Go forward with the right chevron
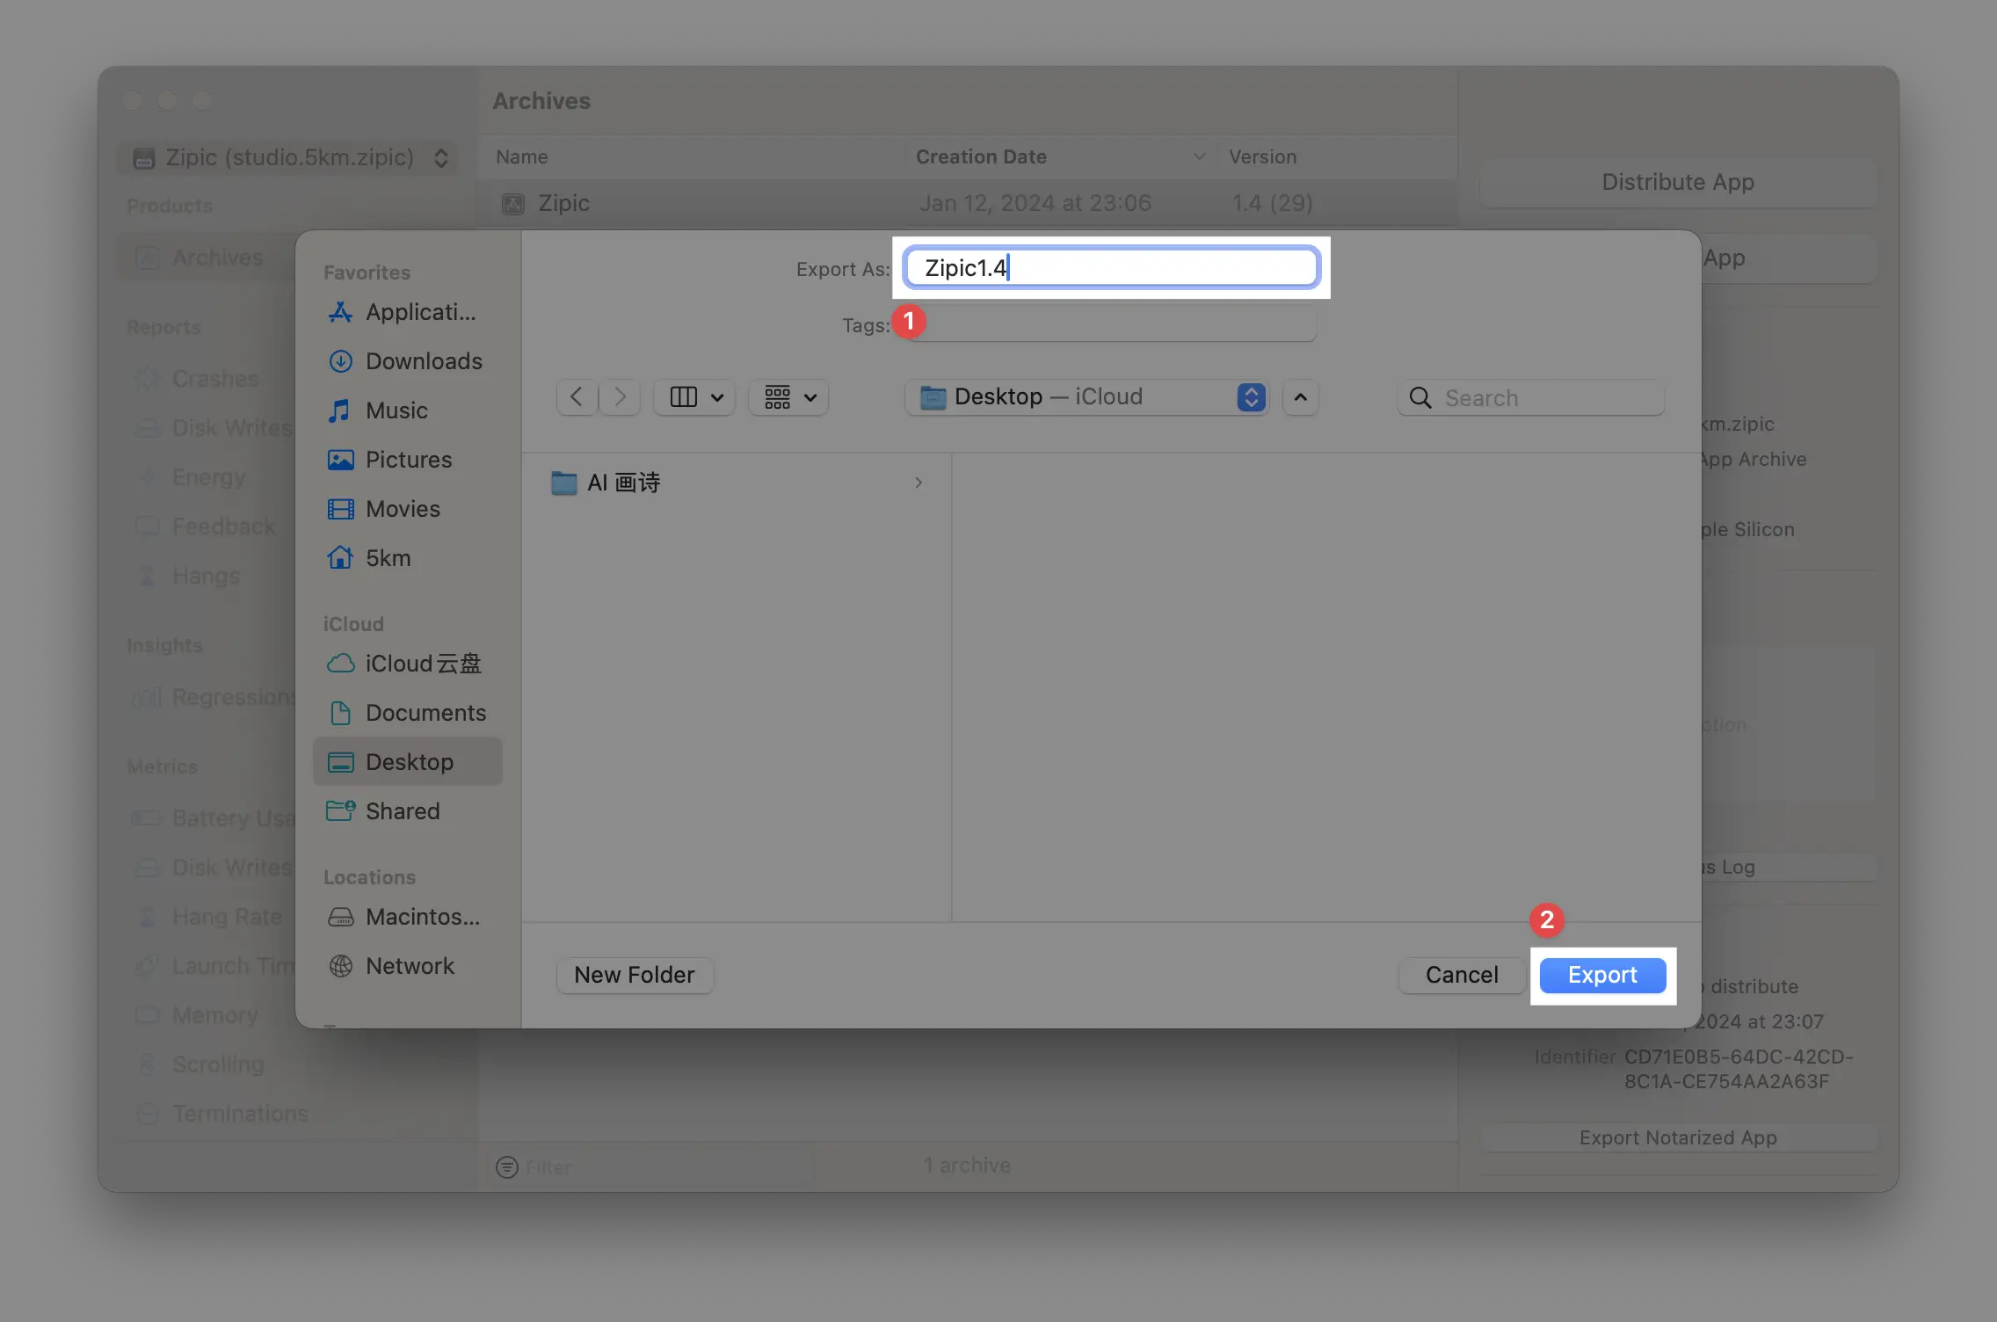The height and width of the screenshot is (1322, 1997). click(x=620, y=397)
